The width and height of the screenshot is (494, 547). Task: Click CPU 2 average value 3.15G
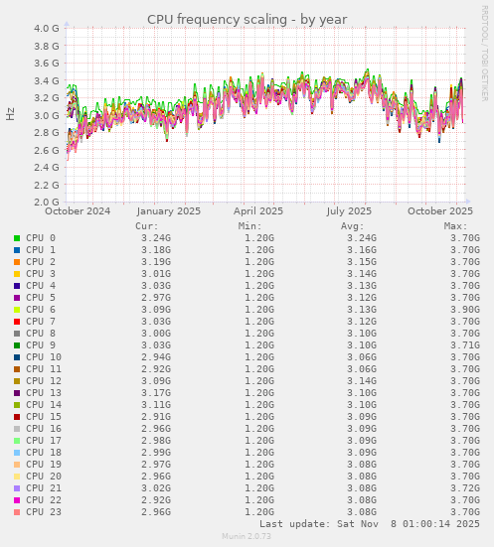362,262
